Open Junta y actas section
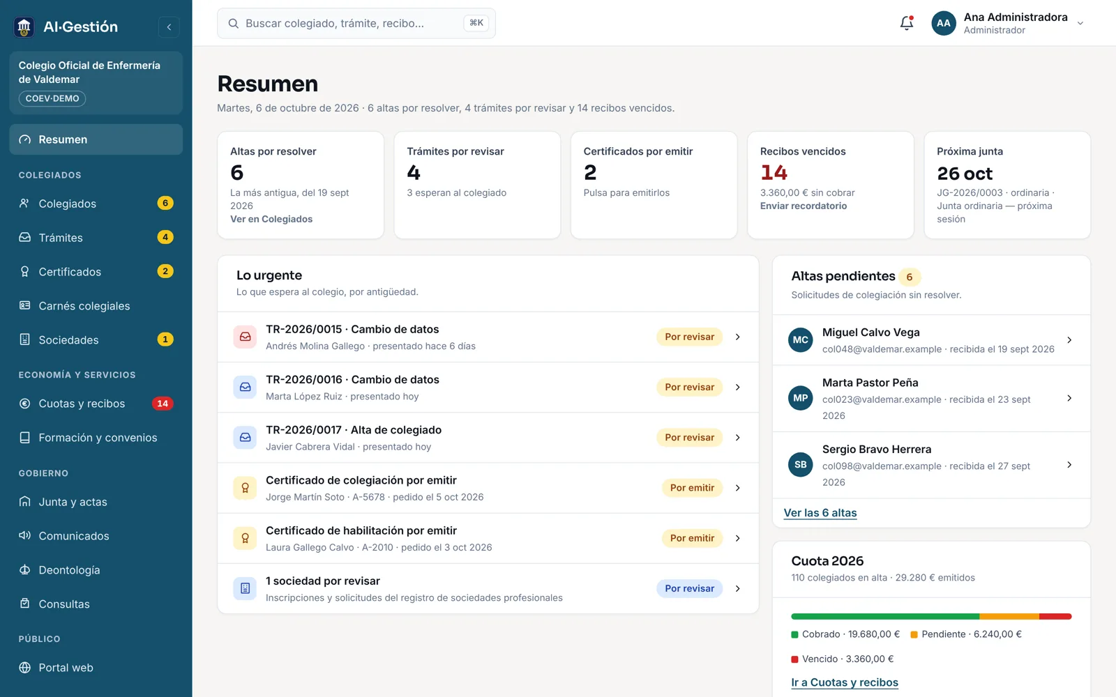 click(x=96, y=502)
